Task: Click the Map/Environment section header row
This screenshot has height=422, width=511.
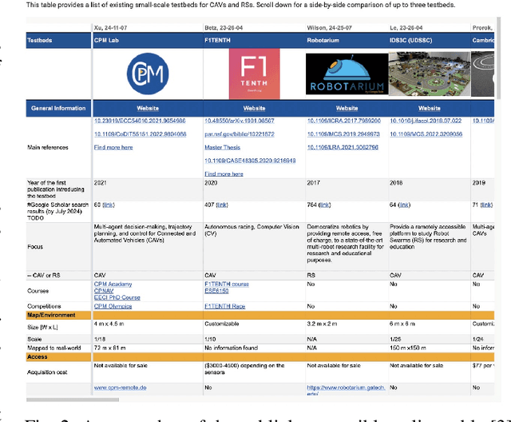Action: click(x=255, y=315)
